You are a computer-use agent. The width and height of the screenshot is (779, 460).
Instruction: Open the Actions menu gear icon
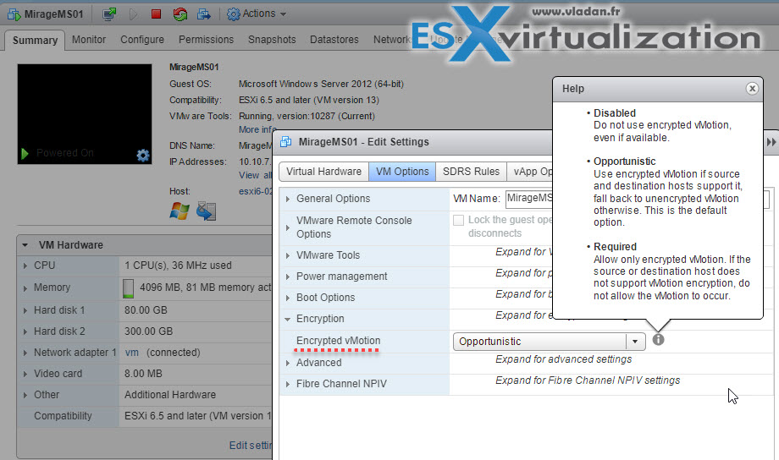[x=233, y=14]
